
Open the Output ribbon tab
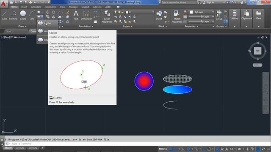point(85,7)
